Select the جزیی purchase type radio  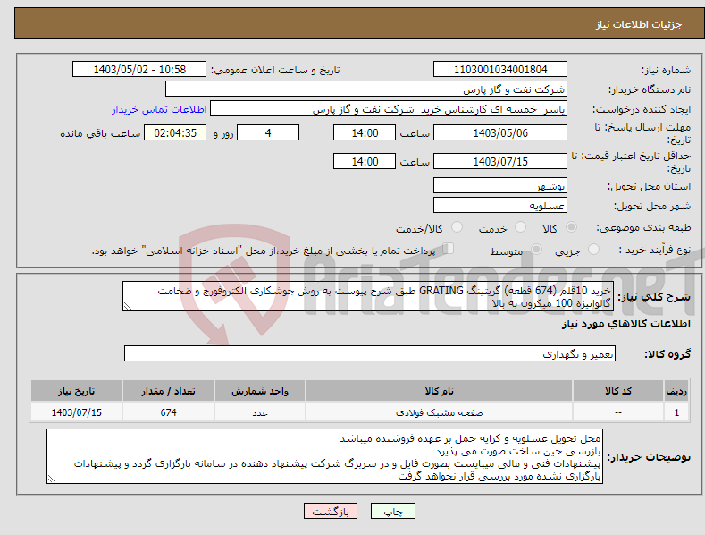point(593,249)
